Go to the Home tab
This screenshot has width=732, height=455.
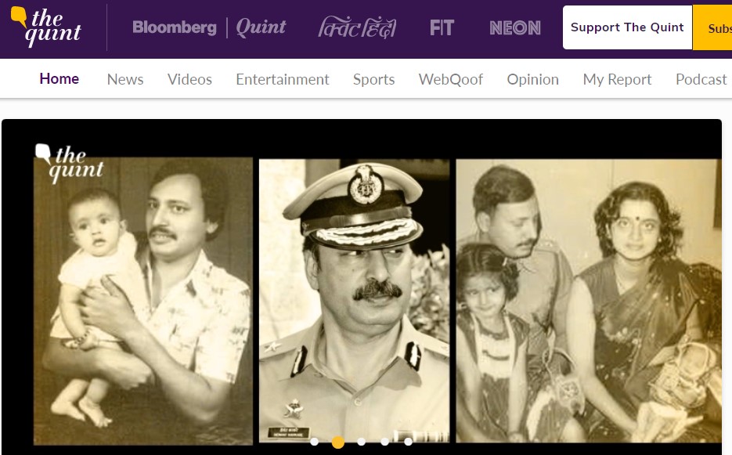pos(59,79)
